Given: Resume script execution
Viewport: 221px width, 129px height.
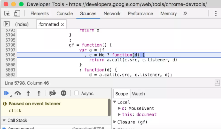Looking at the screenshot, I should coord(7,93).
